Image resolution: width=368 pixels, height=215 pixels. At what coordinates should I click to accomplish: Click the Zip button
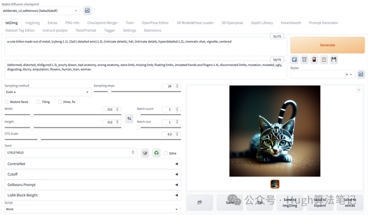pyautogui.click(x=260, y=202)
